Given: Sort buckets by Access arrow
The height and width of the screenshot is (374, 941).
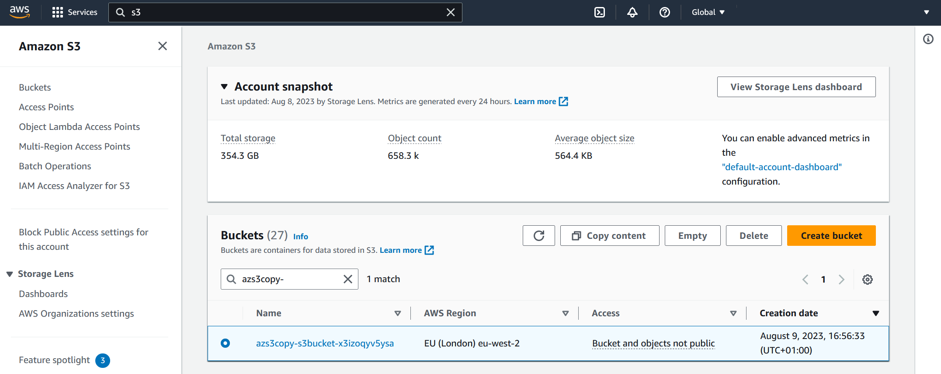Looking at the screenshot, I should pyautogui.click(x=733, y=314).
